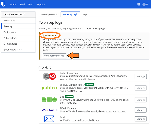Open the product switcher grid icon
151x125 pixels.
pos(139,4)
